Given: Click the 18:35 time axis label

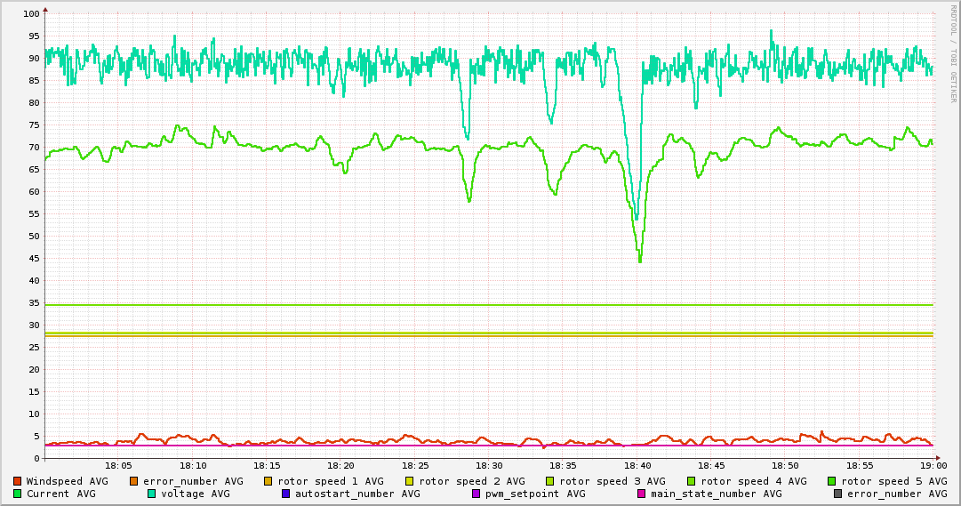Looking at the screenshot, I should (563, 466).
